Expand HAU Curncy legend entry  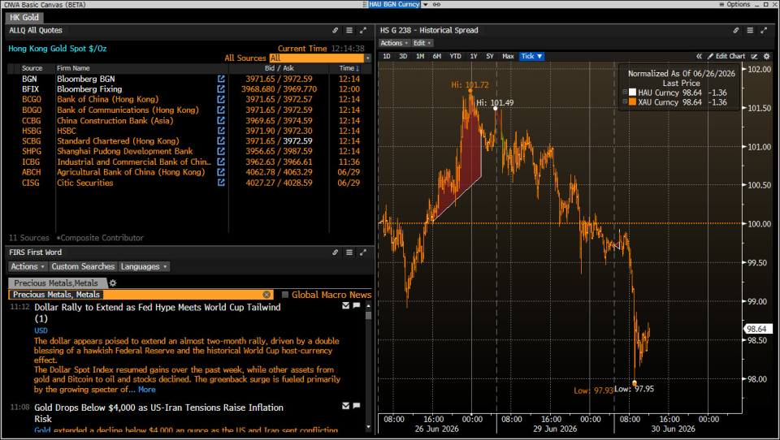[x=625, y=92]
